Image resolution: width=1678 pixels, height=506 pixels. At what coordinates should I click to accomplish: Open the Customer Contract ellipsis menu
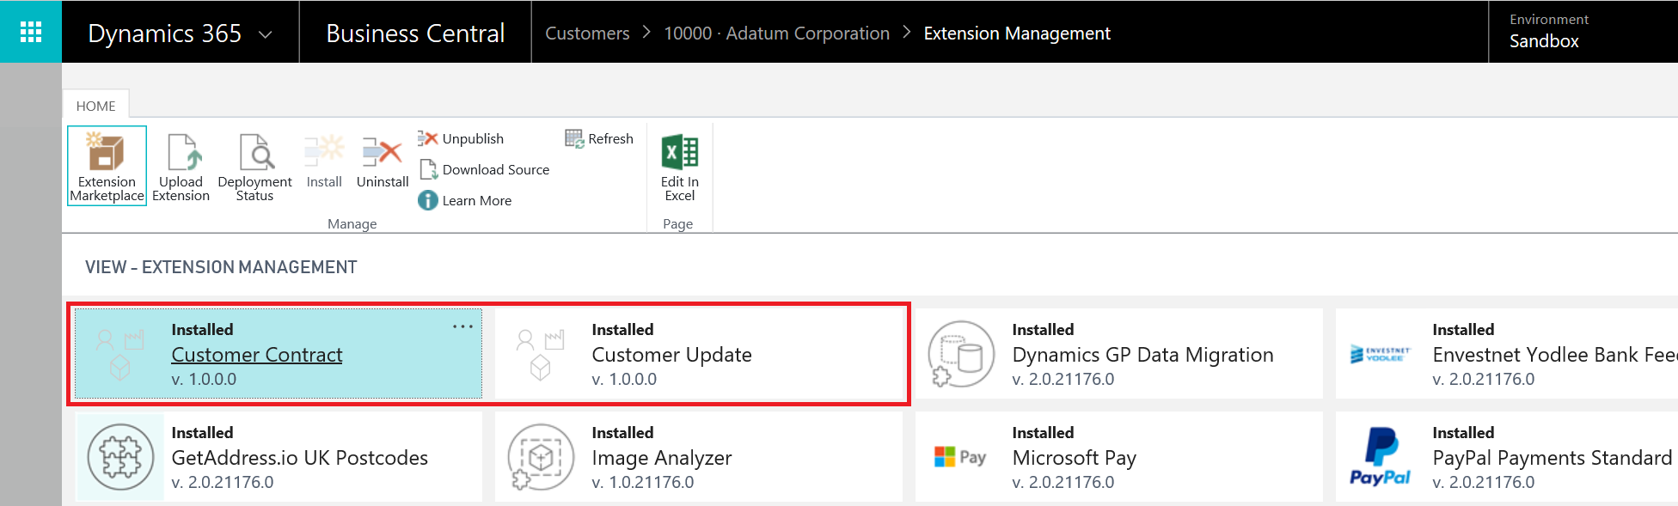click(462, 326)
